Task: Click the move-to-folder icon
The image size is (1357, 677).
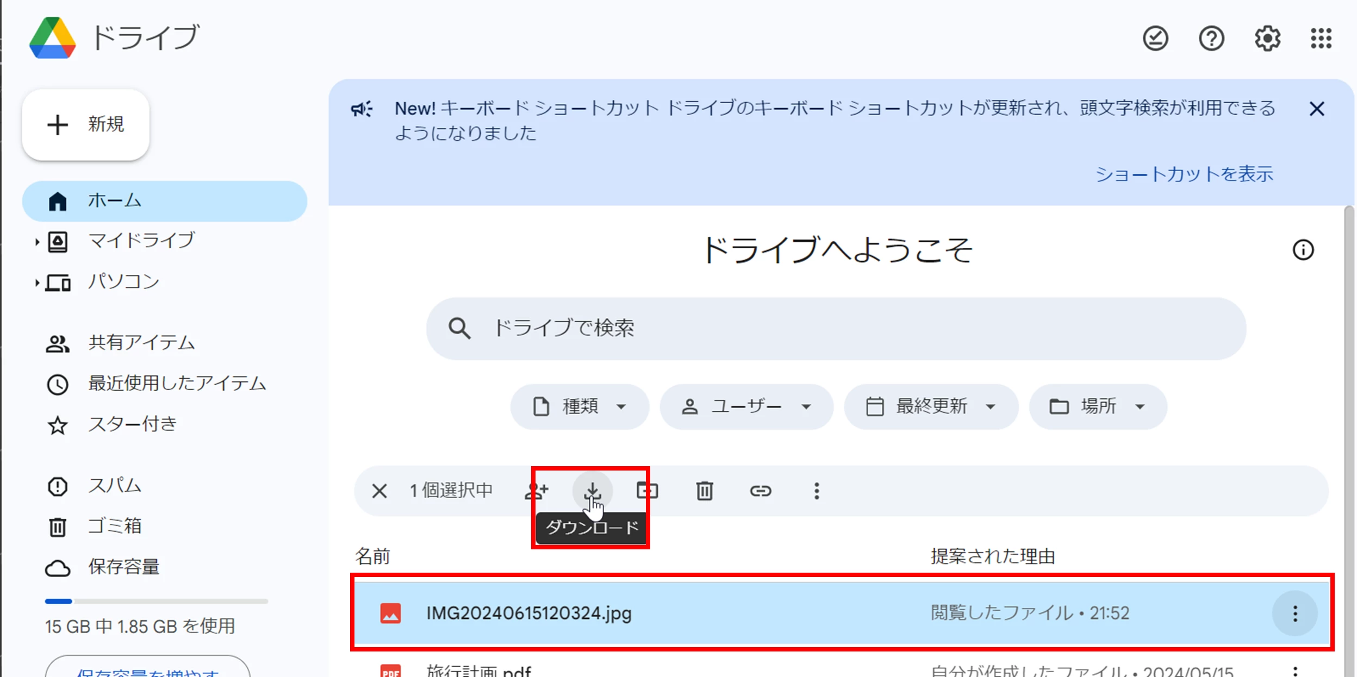Action: click(x=647, y=491)
